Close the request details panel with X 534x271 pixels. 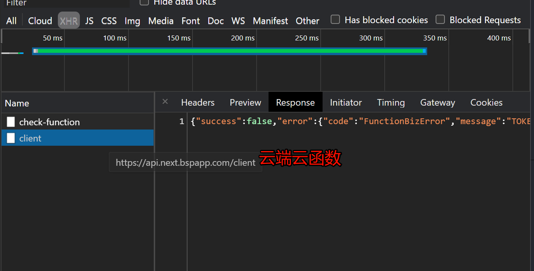tap(165, 102)
